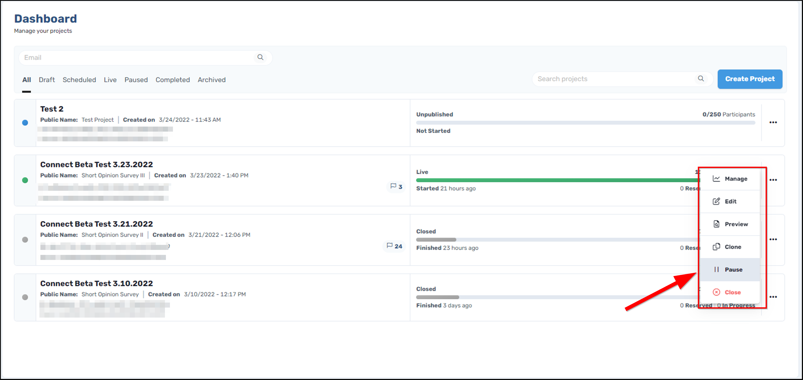The height and width of the screenshot is (380, 803).
Task: Click 'Finished 23 hours ago' text
Action: pyautogui.click(x=447, y=248)
